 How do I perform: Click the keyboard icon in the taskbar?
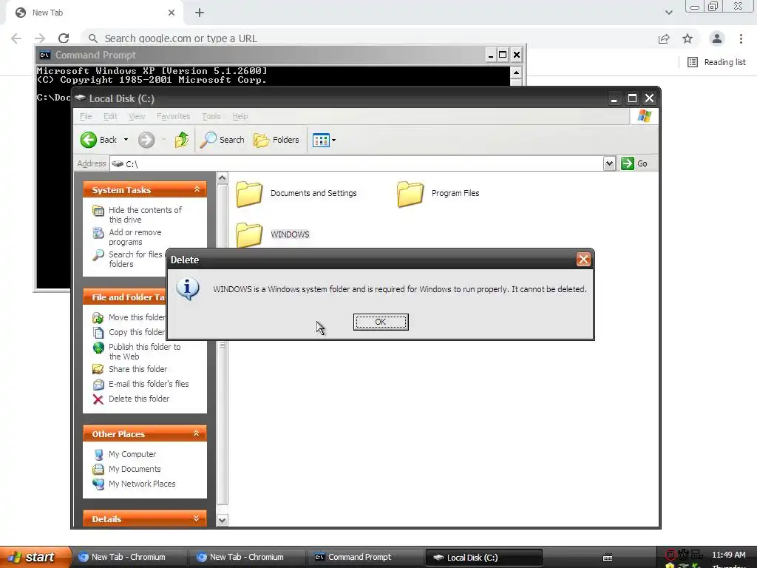pos(608,558)
